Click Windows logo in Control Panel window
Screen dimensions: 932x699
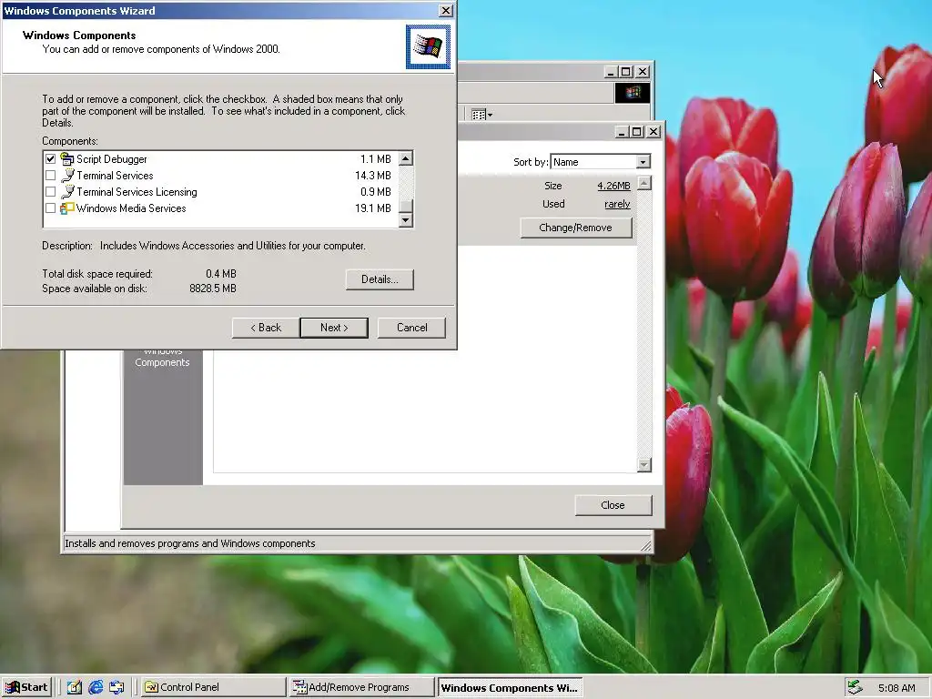point(632,93)
